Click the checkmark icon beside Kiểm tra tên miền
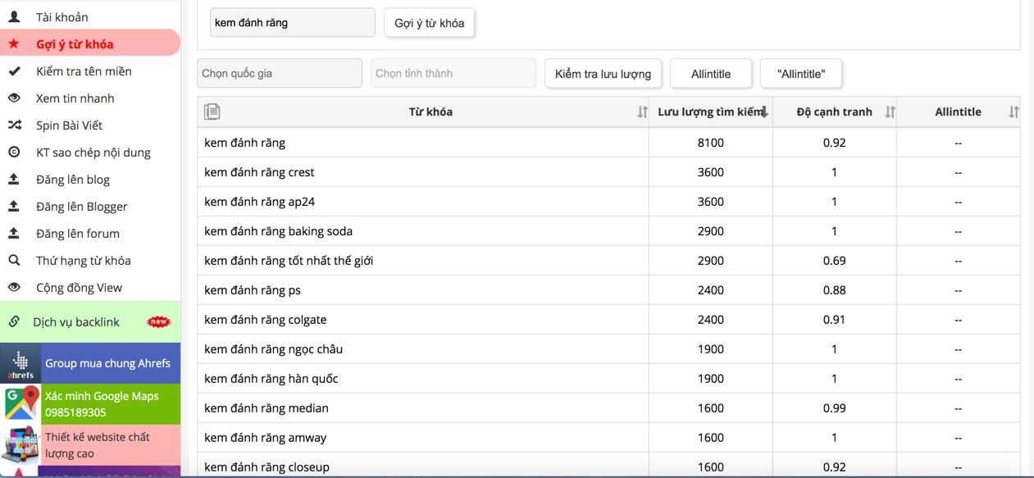 14,71
